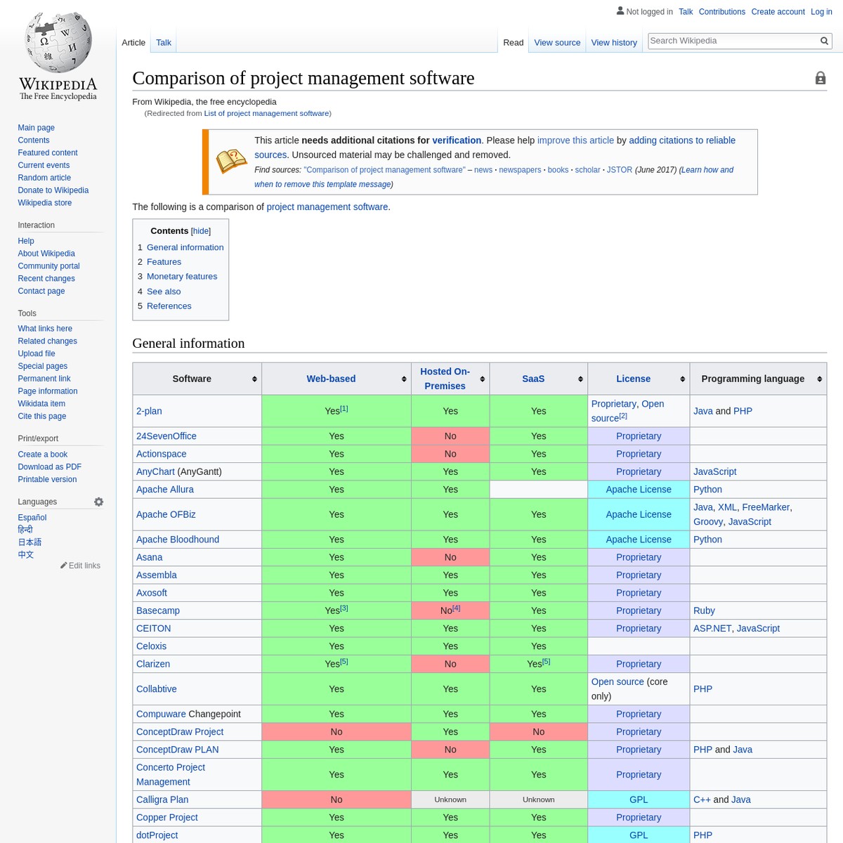Click the page protection padlock icon
Screen dimensions: 843x843
point(821,78)
